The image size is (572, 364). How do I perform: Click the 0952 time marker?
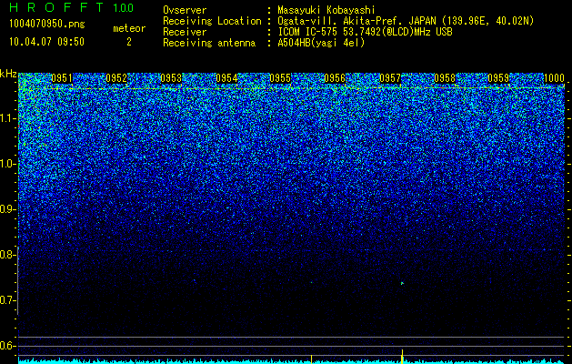coord(116,78)
